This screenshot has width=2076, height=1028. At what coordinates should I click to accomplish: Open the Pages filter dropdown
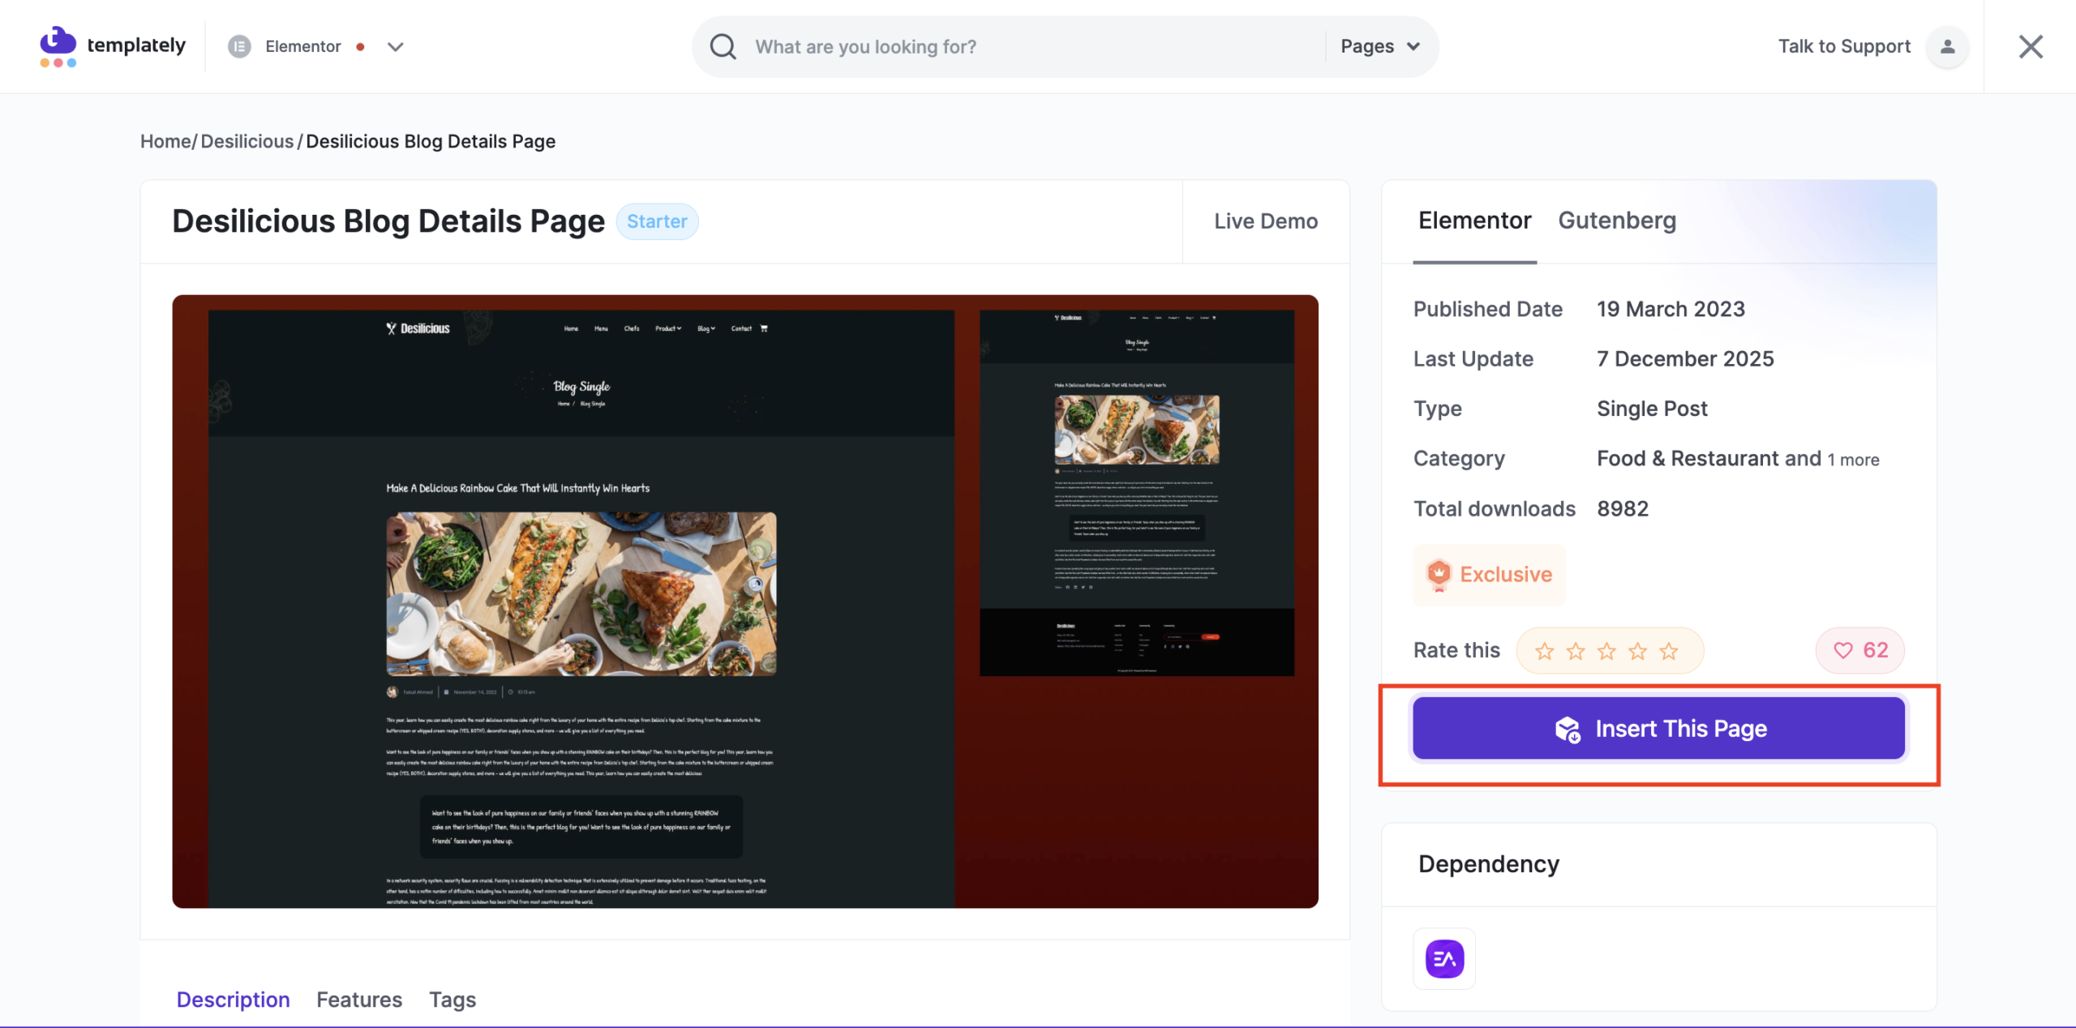coord(1379,46)
